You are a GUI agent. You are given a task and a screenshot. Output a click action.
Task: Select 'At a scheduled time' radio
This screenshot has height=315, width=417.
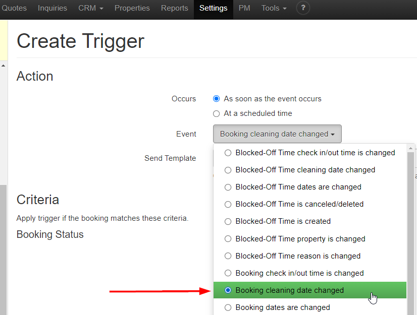click(217, 113)
